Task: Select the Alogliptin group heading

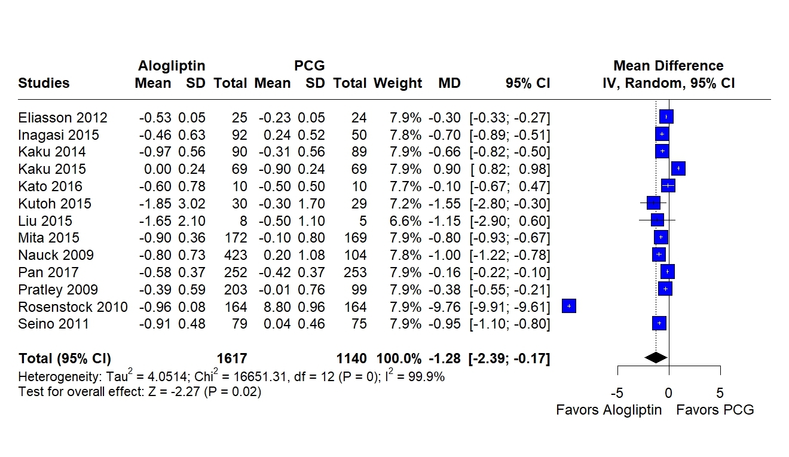Action: 172,66
